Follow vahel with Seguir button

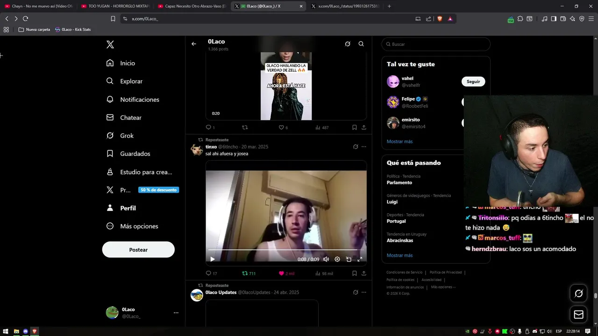point(473,82)
